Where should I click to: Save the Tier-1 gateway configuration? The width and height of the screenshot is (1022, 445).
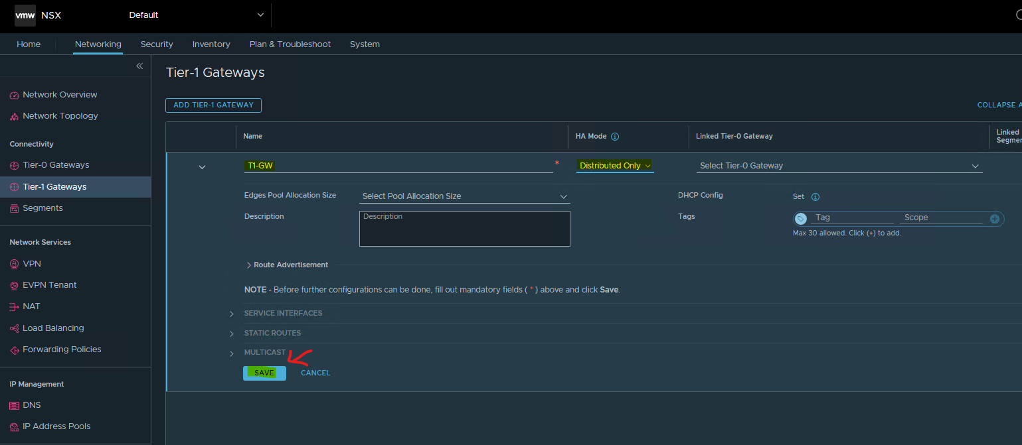264,373
